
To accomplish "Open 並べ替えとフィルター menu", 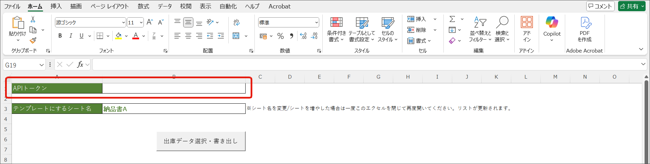I will [480, 29].
